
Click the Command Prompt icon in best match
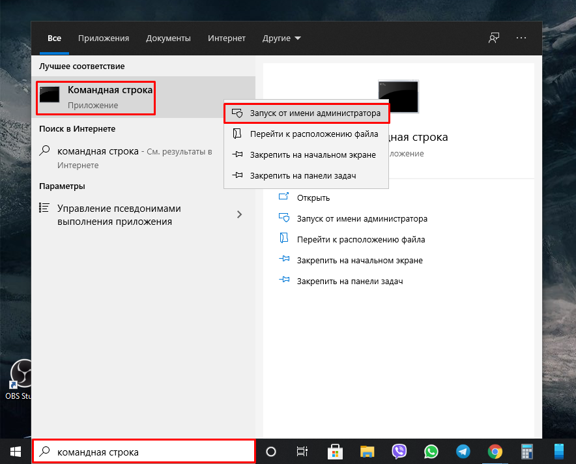click(x=50, y=94)
